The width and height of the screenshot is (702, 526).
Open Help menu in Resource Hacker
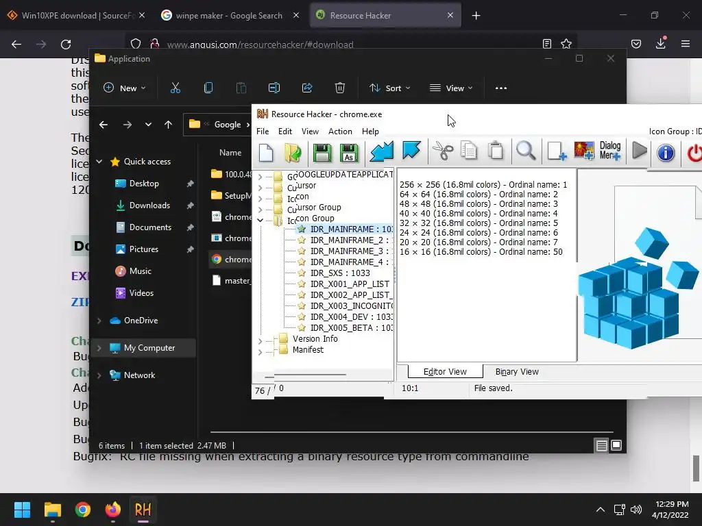click(370, 131)
